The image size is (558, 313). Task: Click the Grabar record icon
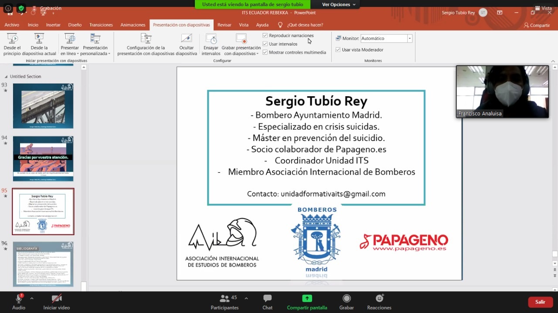point(347,299)
